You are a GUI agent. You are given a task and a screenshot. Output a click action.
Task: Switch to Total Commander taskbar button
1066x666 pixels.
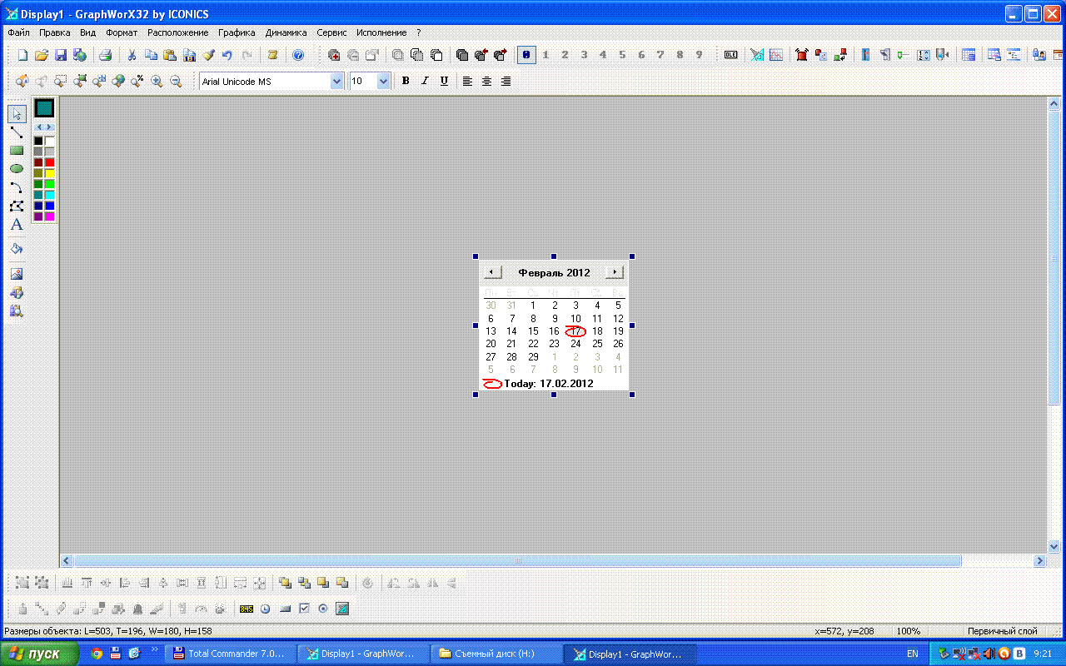pyautogui.click(x=229, y=654)
